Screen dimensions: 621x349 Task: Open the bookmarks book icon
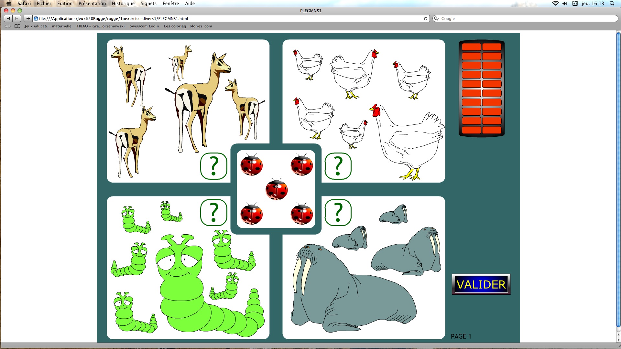point(17,26)
